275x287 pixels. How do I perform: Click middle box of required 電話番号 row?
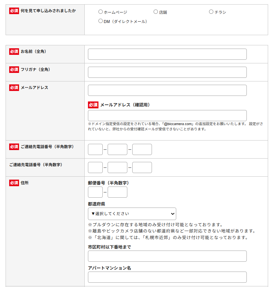point(117,149)
